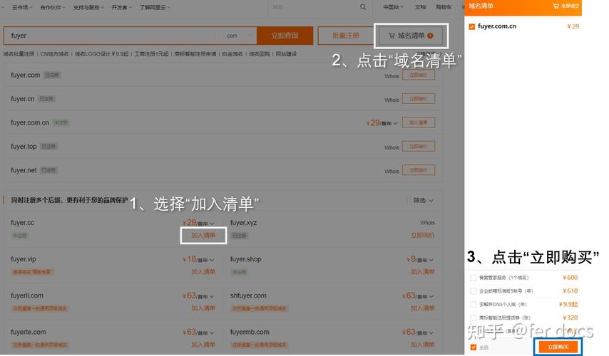Click 加入清单 under fuyerli.com
This screenshot has height=356, width=609.
pos(203,308)
